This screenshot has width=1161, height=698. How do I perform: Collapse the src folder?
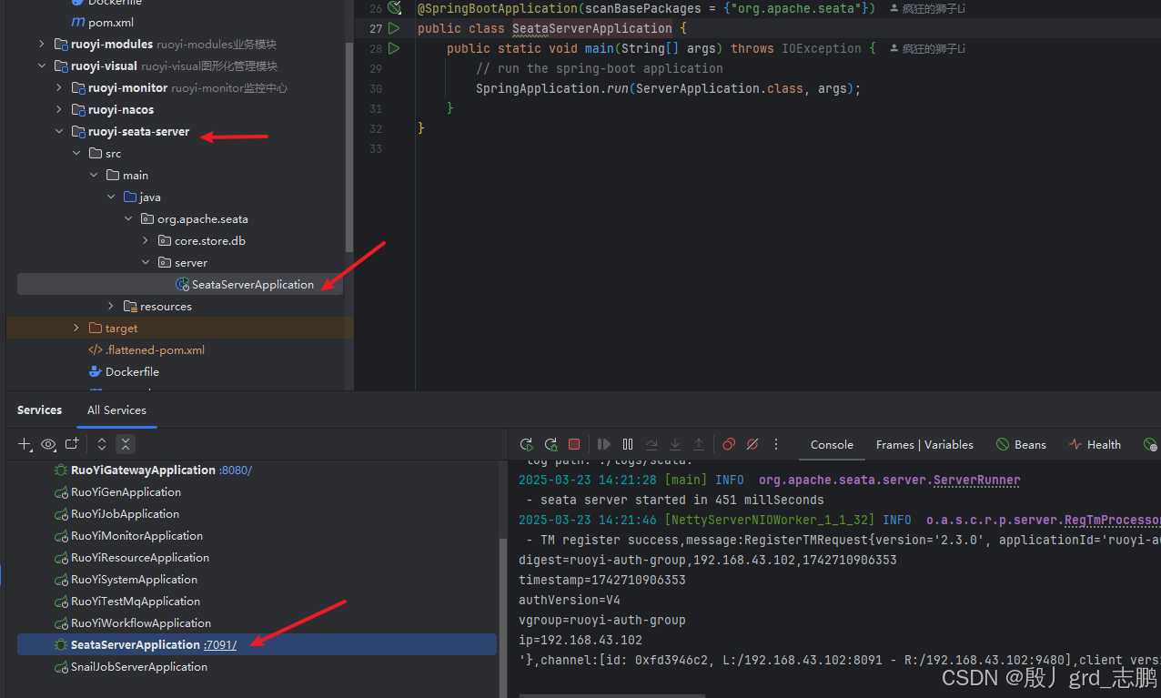click(x=76, y=153)
